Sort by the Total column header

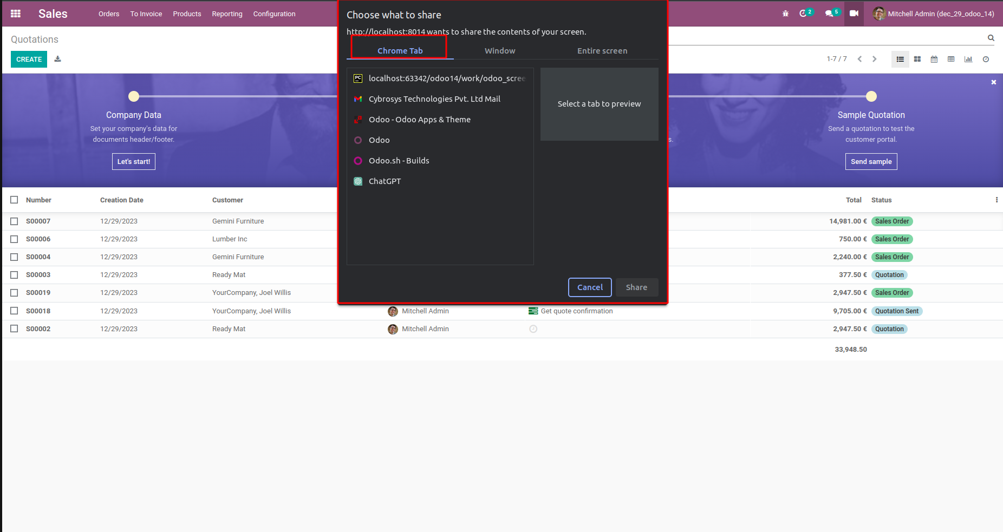tap(854, 200)
